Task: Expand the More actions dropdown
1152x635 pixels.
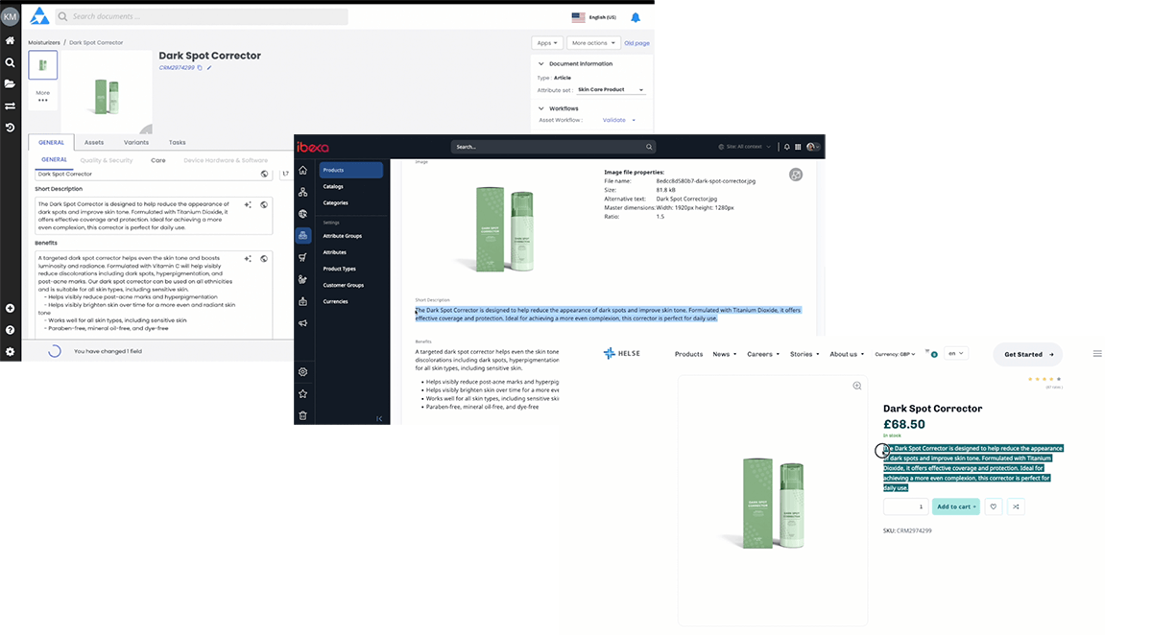Action: [x=593, y=43]
